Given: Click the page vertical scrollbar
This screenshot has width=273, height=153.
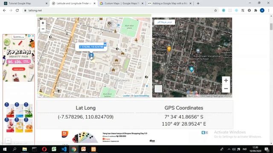Looking at the screenshot, I should tap(271, 27).
